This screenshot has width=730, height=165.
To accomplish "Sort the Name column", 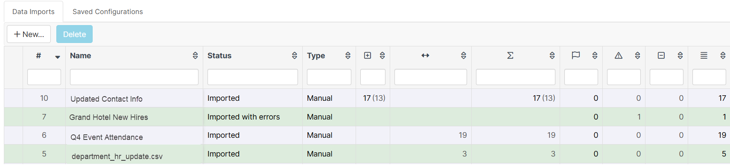I will (x=195, y=55).
